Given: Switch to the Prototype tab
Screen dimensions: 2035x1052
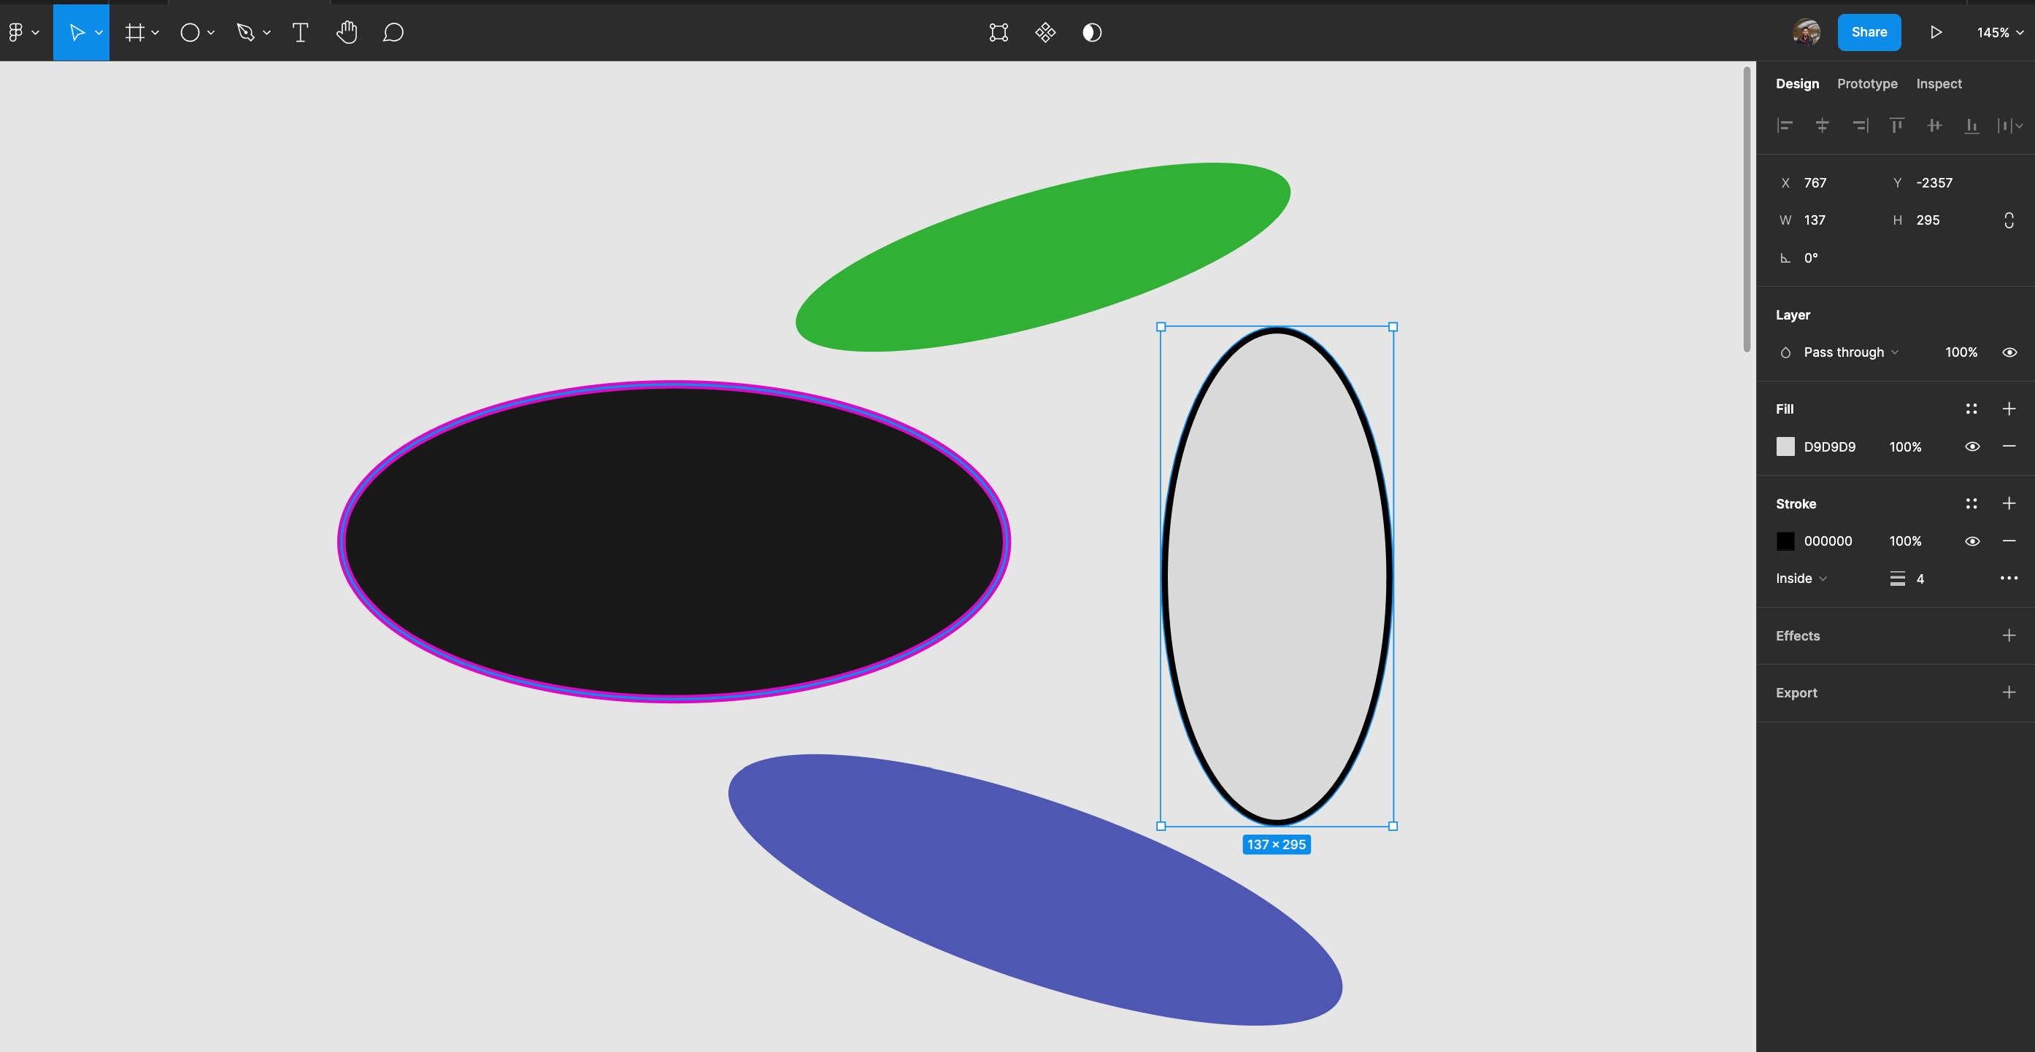Looking at the screenshot, I should (x=1866, y=83).
